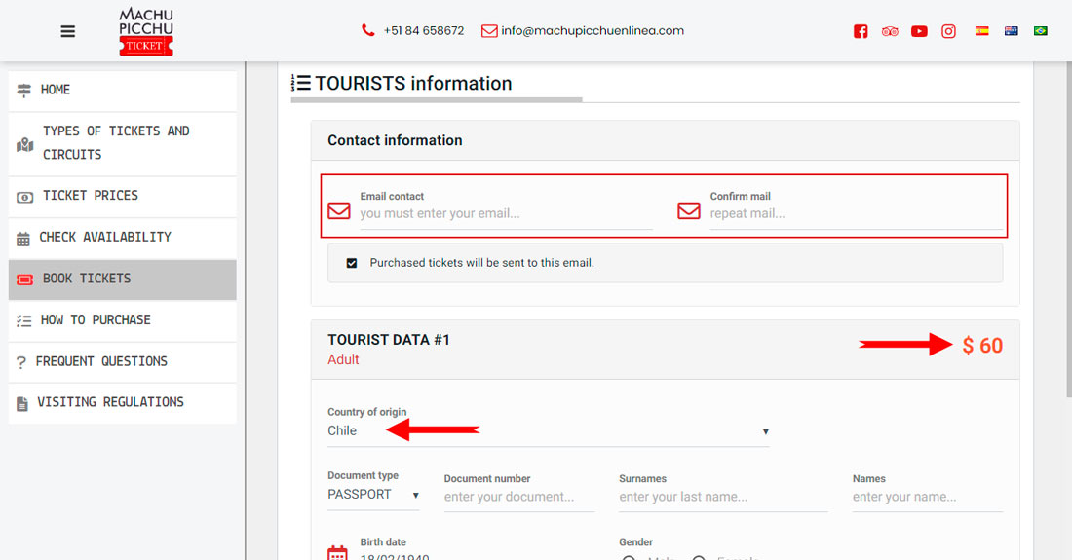Click the Machu Picchu Ticket logo
1072x560 pixels.
tap(145, 31)
